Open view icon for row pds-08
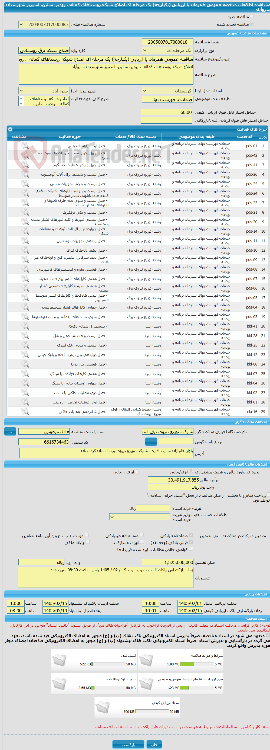The width and height of the screenshot is (270, 750). [25, 269]
